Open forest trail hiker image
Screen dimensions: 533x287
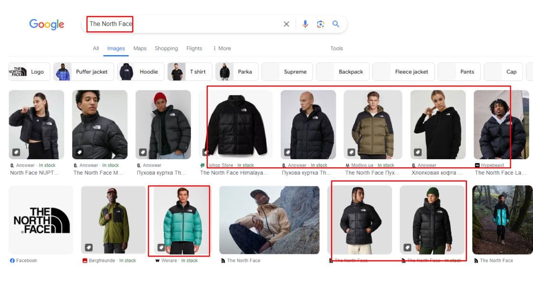503,220
